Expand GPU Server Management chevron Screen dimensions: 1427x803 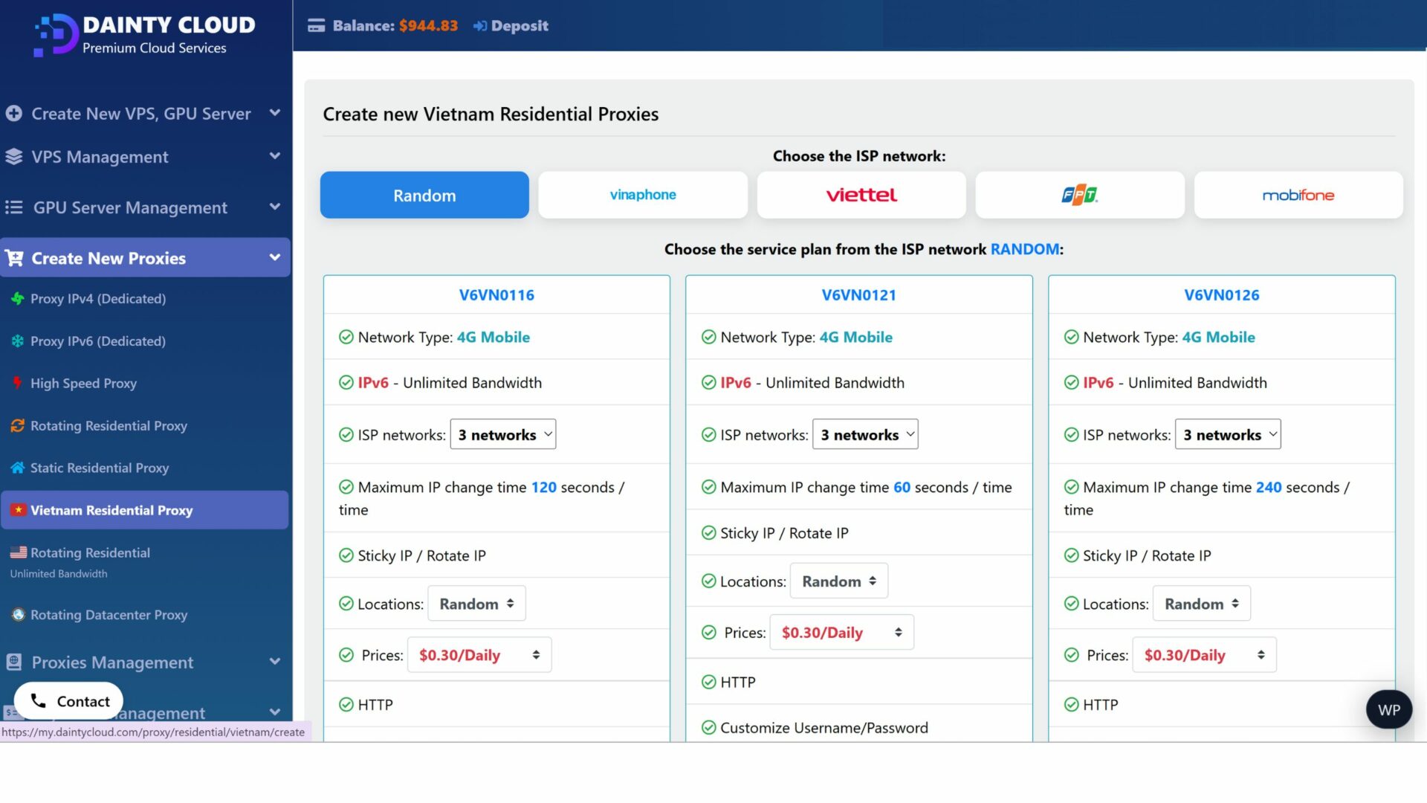point(275,207)
